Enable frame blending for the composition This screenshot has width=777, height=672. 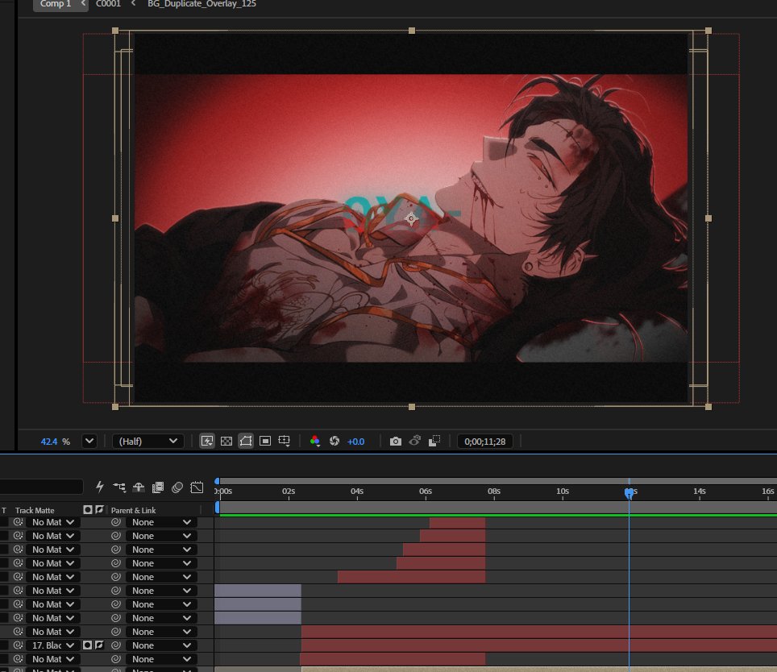point(158,487)
